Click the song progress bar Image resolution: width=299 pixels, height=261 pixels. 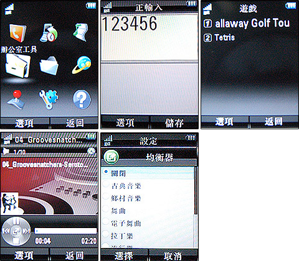(65, 231)
